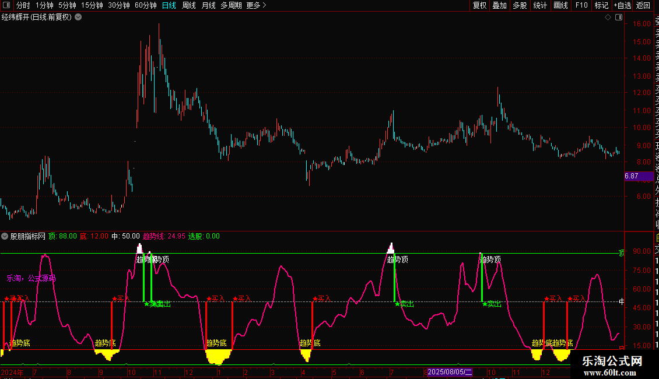Click the 底: 12.00 indicator value

94,236
